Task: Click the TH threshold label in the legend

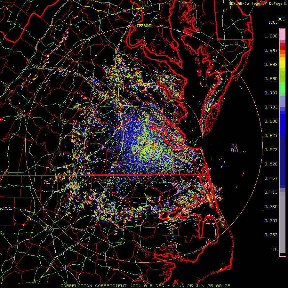Action: (x=275, y=249)
